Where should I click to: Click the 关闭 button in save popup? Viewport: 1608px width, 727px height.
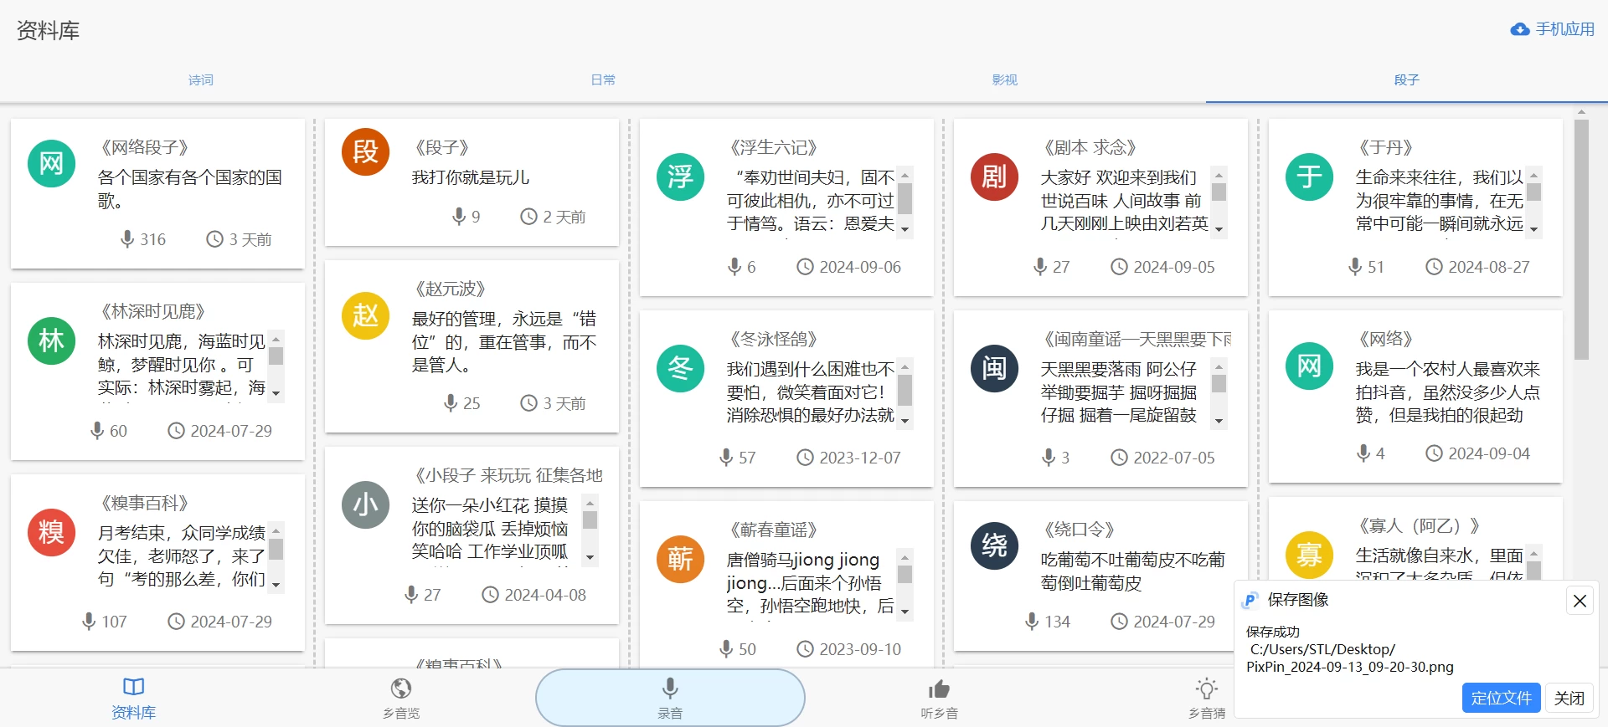pos(1569,698)
